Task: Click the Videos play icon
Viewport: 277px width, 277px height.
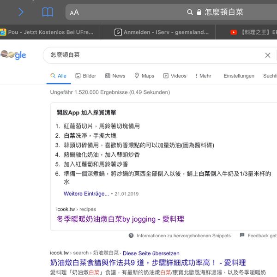Action: click(166, 76)
